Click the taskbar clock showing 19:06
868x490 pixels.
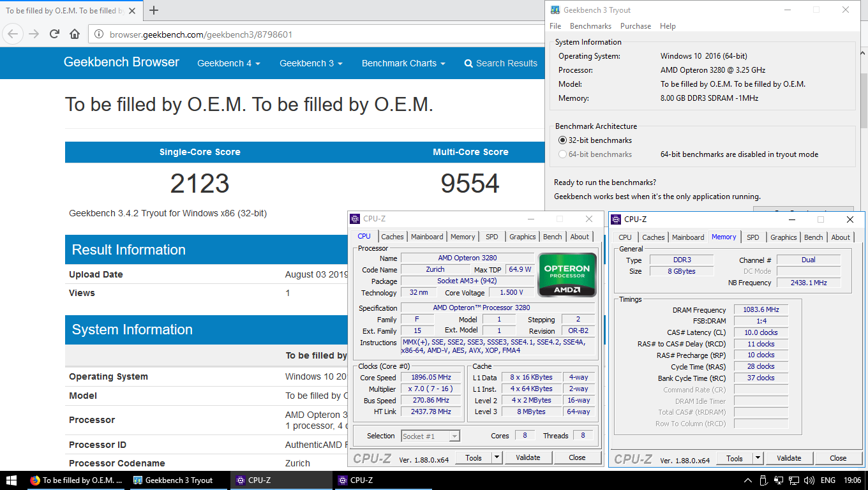pos(851,480)
